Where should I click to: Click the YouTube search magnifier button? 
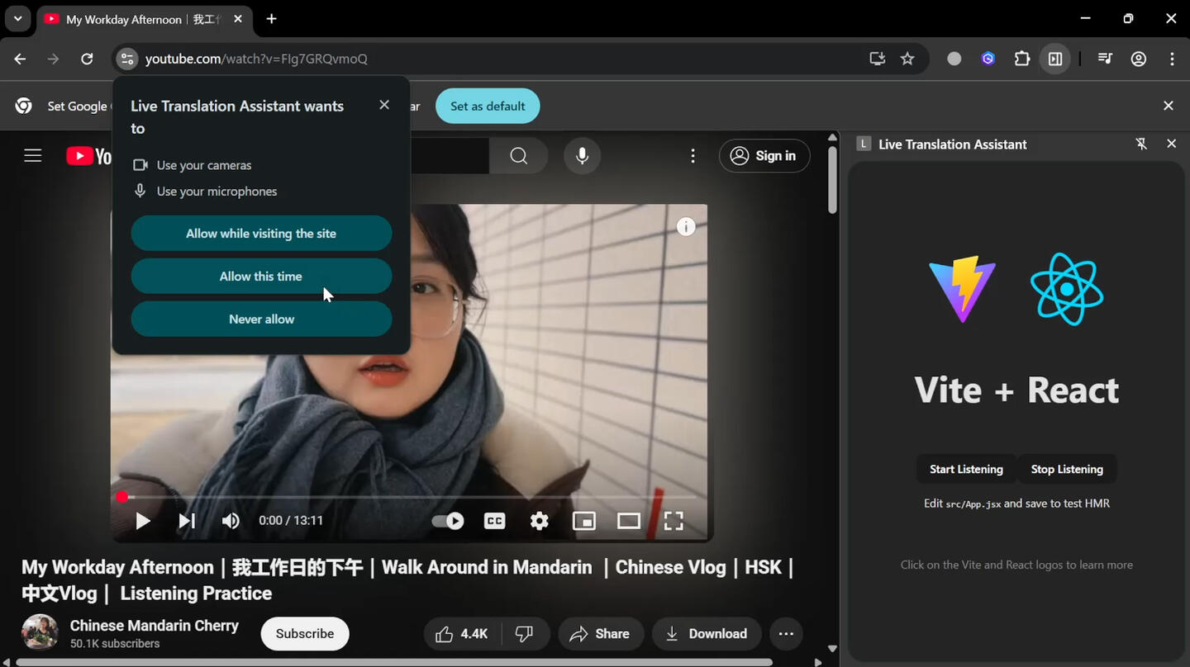point(518,156)
